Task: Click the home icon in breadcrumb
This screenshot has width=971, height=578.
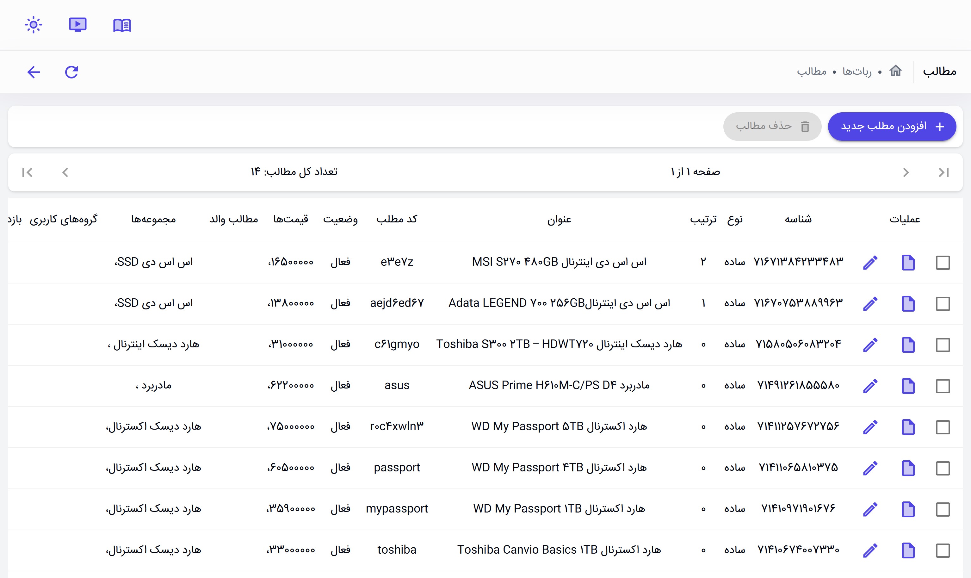Action: (895, 71)
